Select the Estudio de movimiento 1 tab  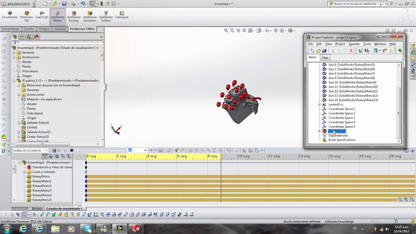click(x=64, y=209)
